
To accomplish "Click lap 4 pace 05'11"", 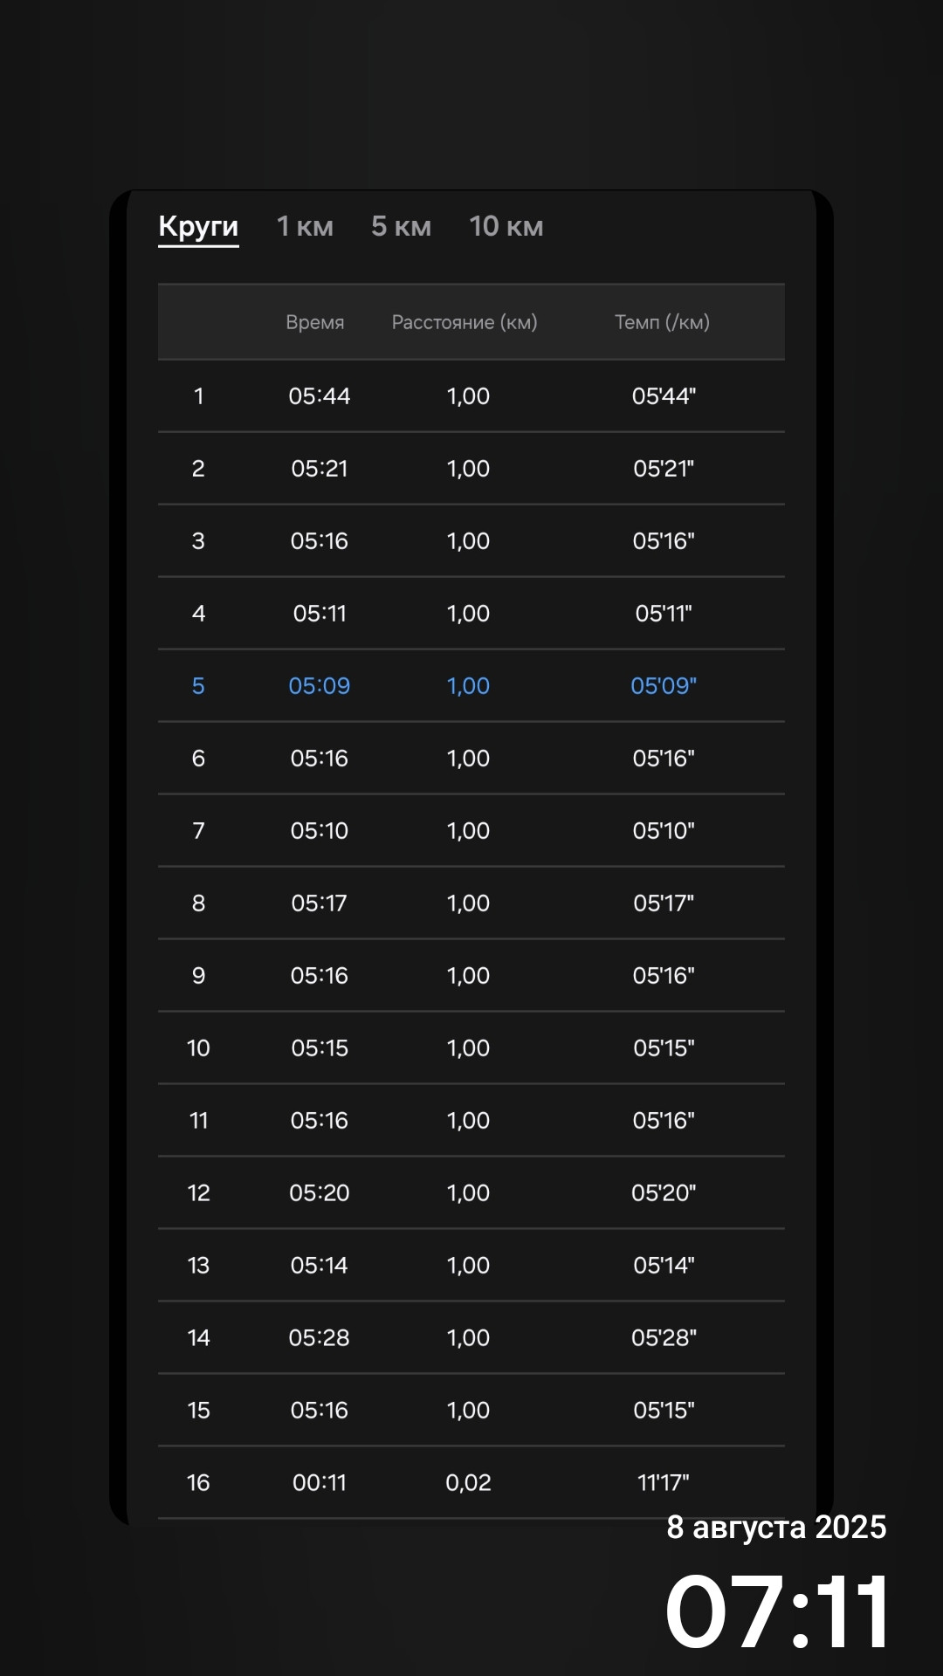I will (664, 614).
